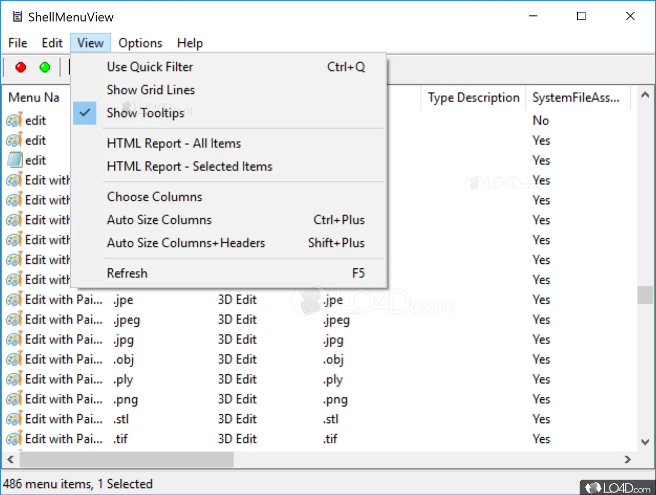The height and width of the screenshot is (495, 656).
Task: Select Auto Size Columns menu entry
Action: point(159,220)
